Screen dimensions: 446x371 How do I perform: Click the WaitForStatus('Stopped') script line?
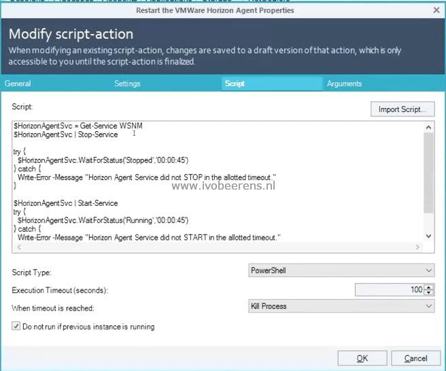point(103,160)
